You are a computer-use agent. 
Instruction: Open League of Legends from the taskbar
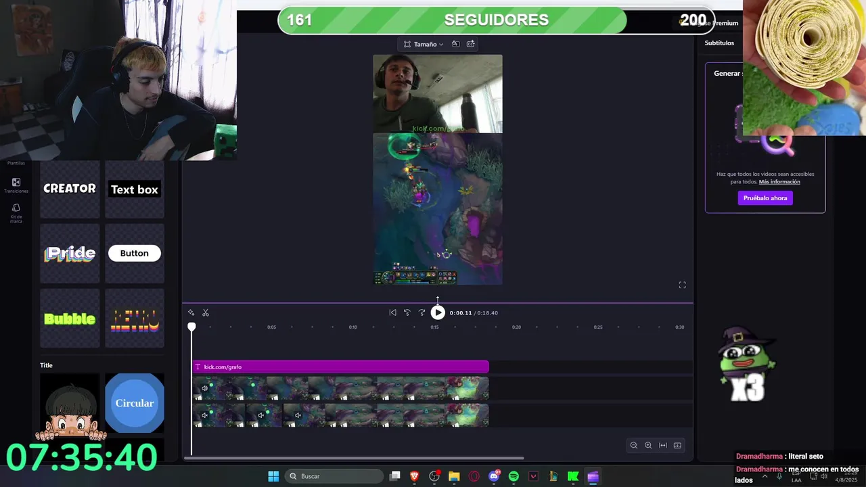click(x=553, y=476)
